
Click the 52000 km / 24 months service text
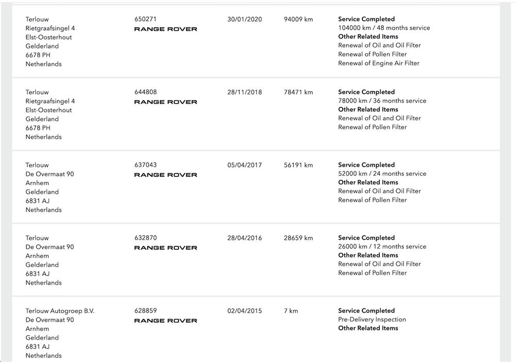coord(382,174)
